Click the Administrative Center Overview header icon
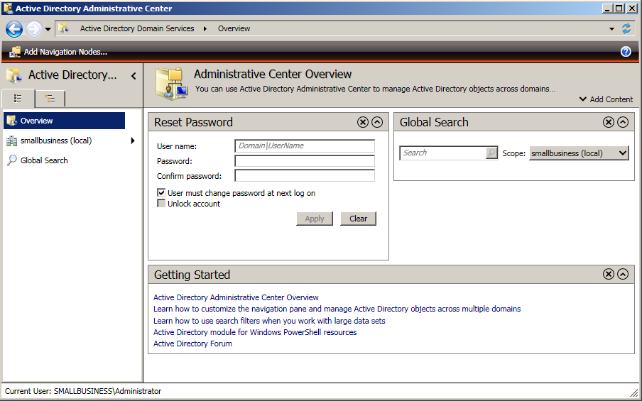Image resolution: width=642 pixels, height=401 pixels. [171, 84]
